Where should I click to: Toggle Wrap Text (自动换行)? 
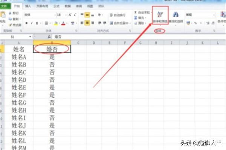pyautogui.click(x=117, y=15)
